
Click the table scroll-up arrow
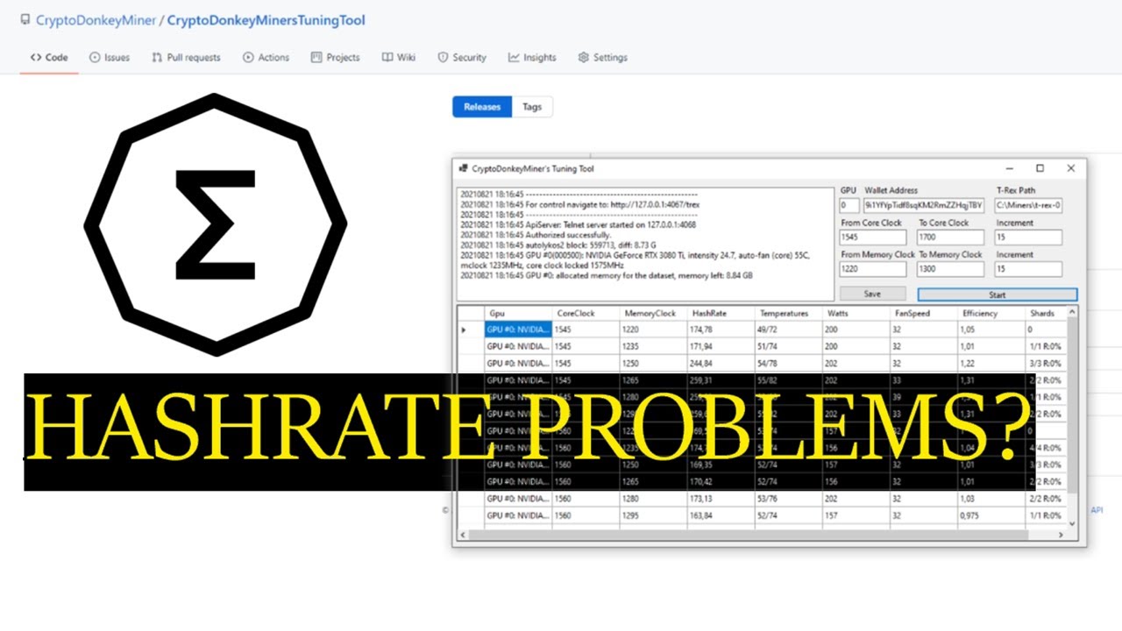coord(1072,312)
